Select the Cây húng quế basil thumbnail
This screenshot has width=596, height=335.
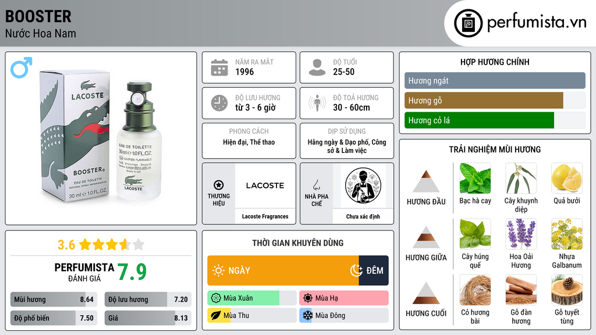(475, 234)
